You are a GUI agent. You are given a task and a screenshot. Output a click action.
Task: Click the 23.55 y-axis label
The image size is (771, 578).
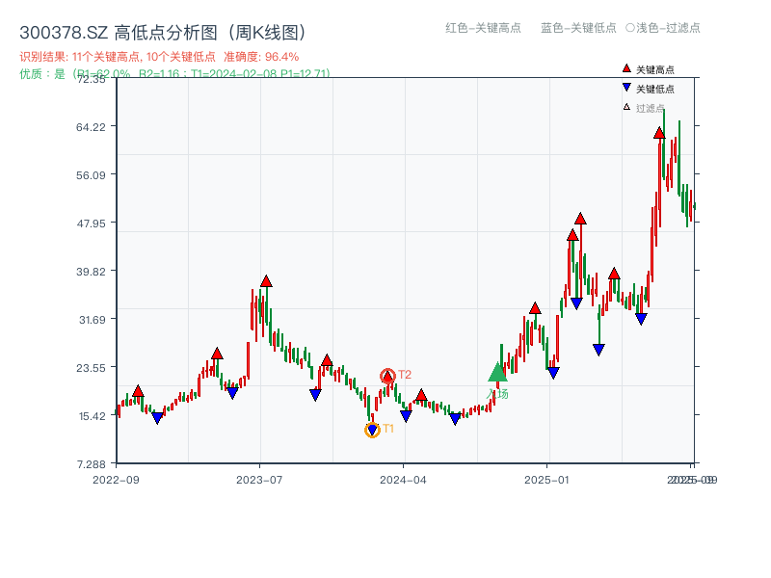click(91, 368)
